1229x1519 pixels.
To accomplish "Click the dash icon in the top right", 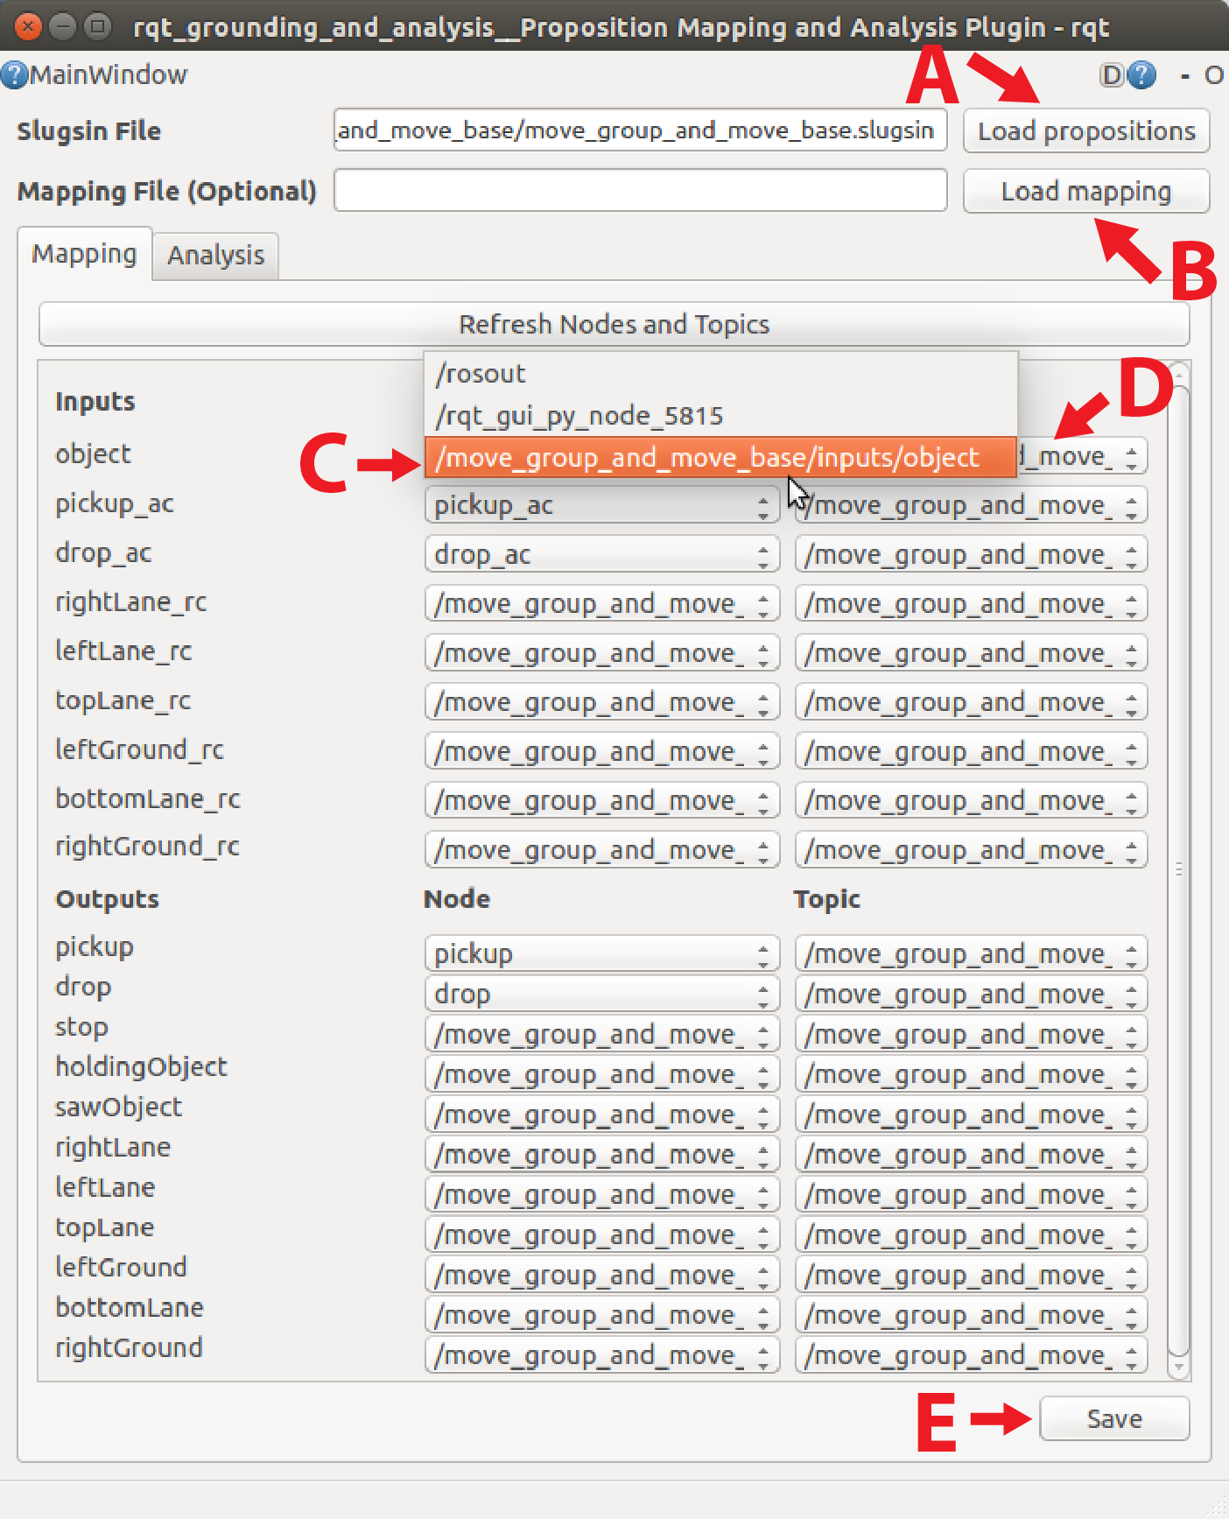I will 1184,76.
